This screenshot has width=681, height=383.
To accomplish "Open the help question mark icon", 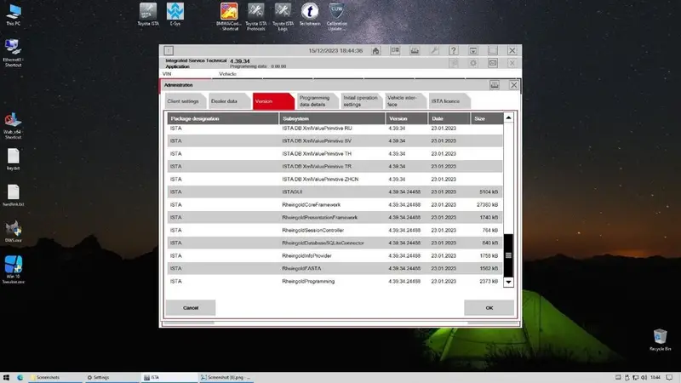I will (x=454, y=51).
